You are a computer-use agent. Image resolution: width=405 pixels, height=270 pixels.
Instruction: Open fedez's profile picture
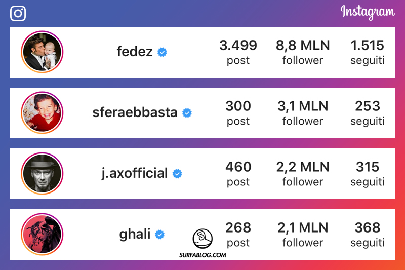point(42,52)
